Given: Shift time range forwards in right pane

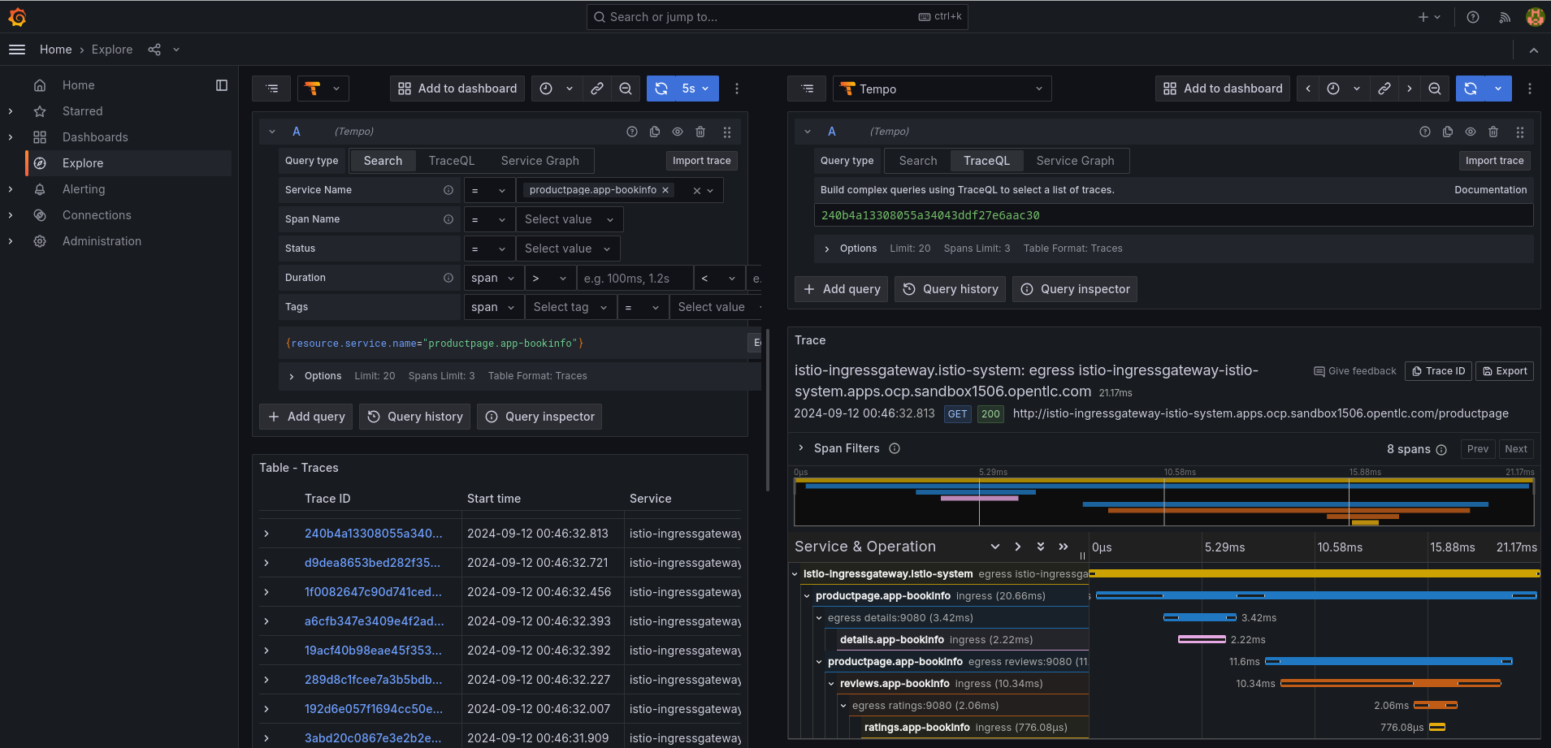Looking at the screenshot, I should click(1410, 89).
